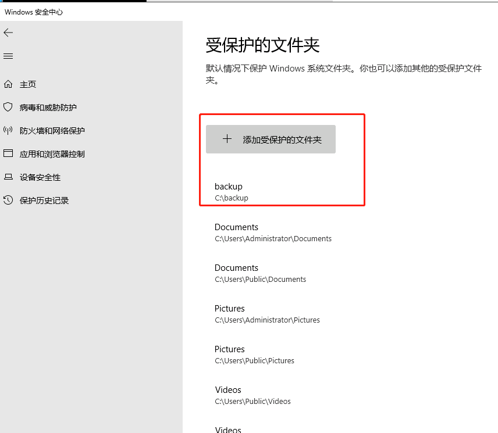The height and width of the screenshot is (433, 498).
Task: Open 设备安全性 section
Action: click(40, 177)
